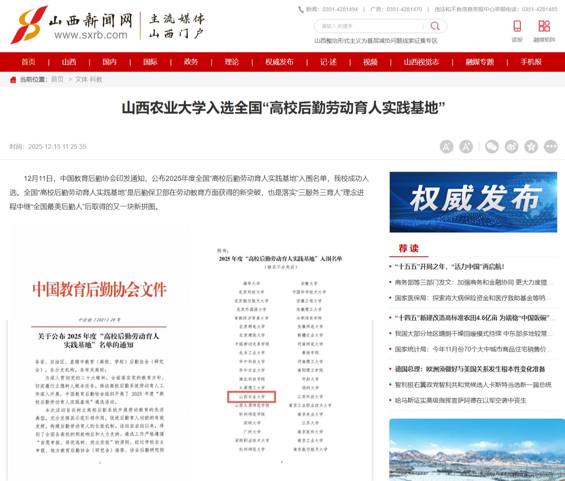Select 山西视觉志 in navigation bar
This screenshot has height=481, width=565.
click(x=421, y=62)
